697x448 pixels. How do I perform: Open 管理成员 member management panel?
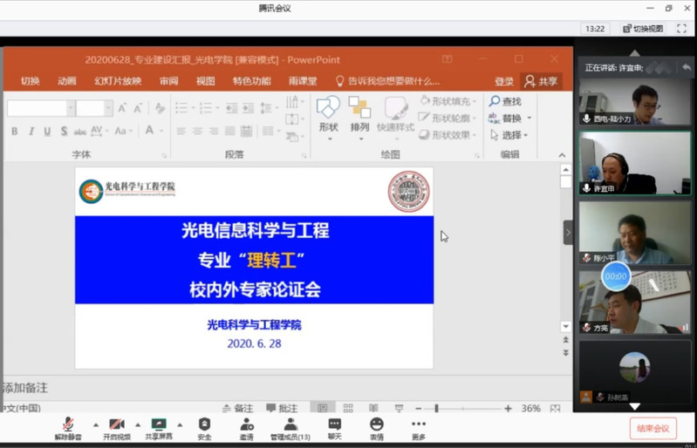coord(290,426)
